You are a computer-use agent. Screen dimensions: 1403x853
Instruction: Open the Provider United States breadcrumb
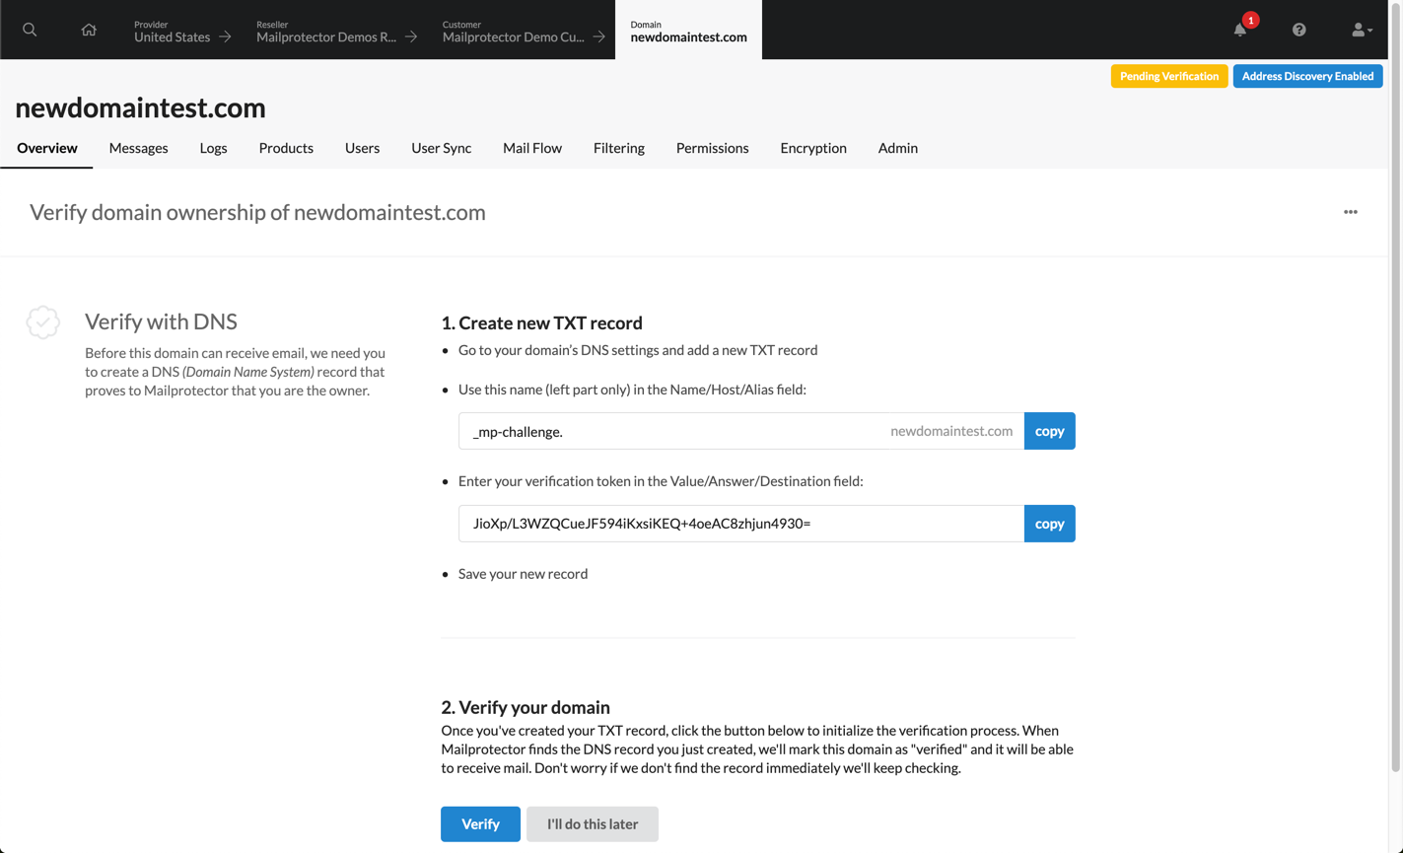click(181, 32)
